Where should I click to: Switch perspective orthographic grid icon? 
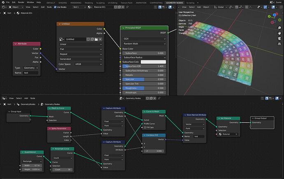tap(279, 44)
